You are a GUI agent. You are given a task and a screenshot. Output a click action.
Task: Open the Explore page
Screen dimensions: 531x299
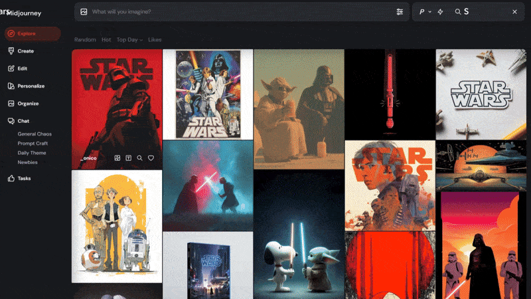coord(33,34)
